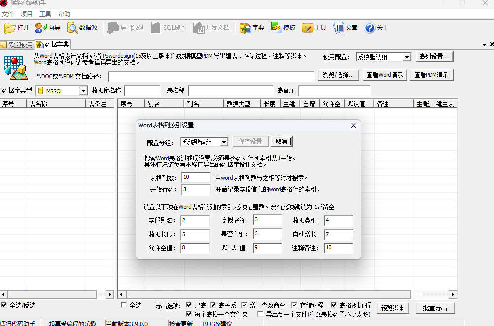Open the 数据库类型 MSSQL dropdown
Screen dimensions: 494x326
click(83, 91)
